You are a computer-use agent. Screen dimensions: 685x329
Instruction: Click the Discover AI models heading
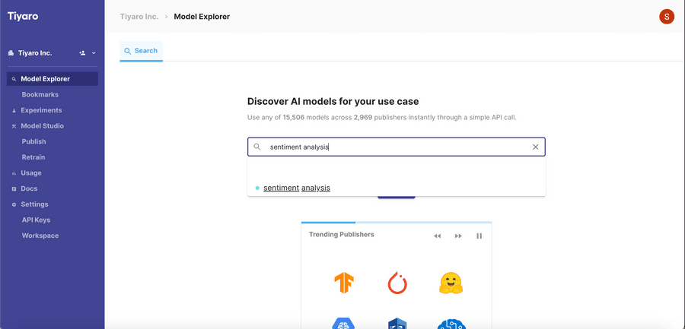click(x=333, y=102)
